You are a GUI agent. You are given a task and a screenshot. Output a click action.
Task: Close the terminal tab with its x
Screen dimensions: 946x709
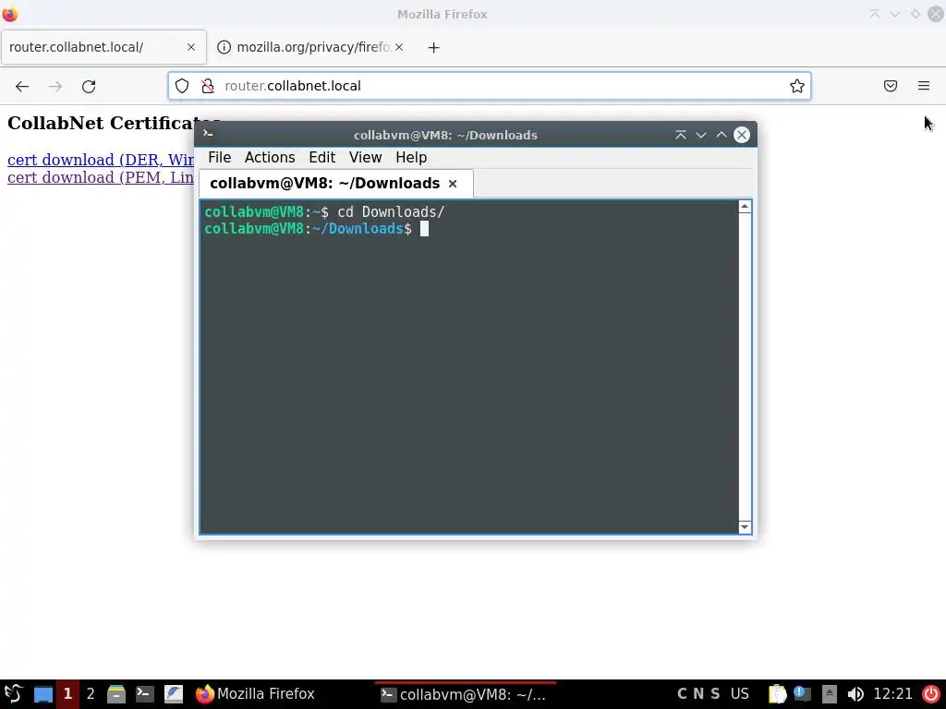453,184
